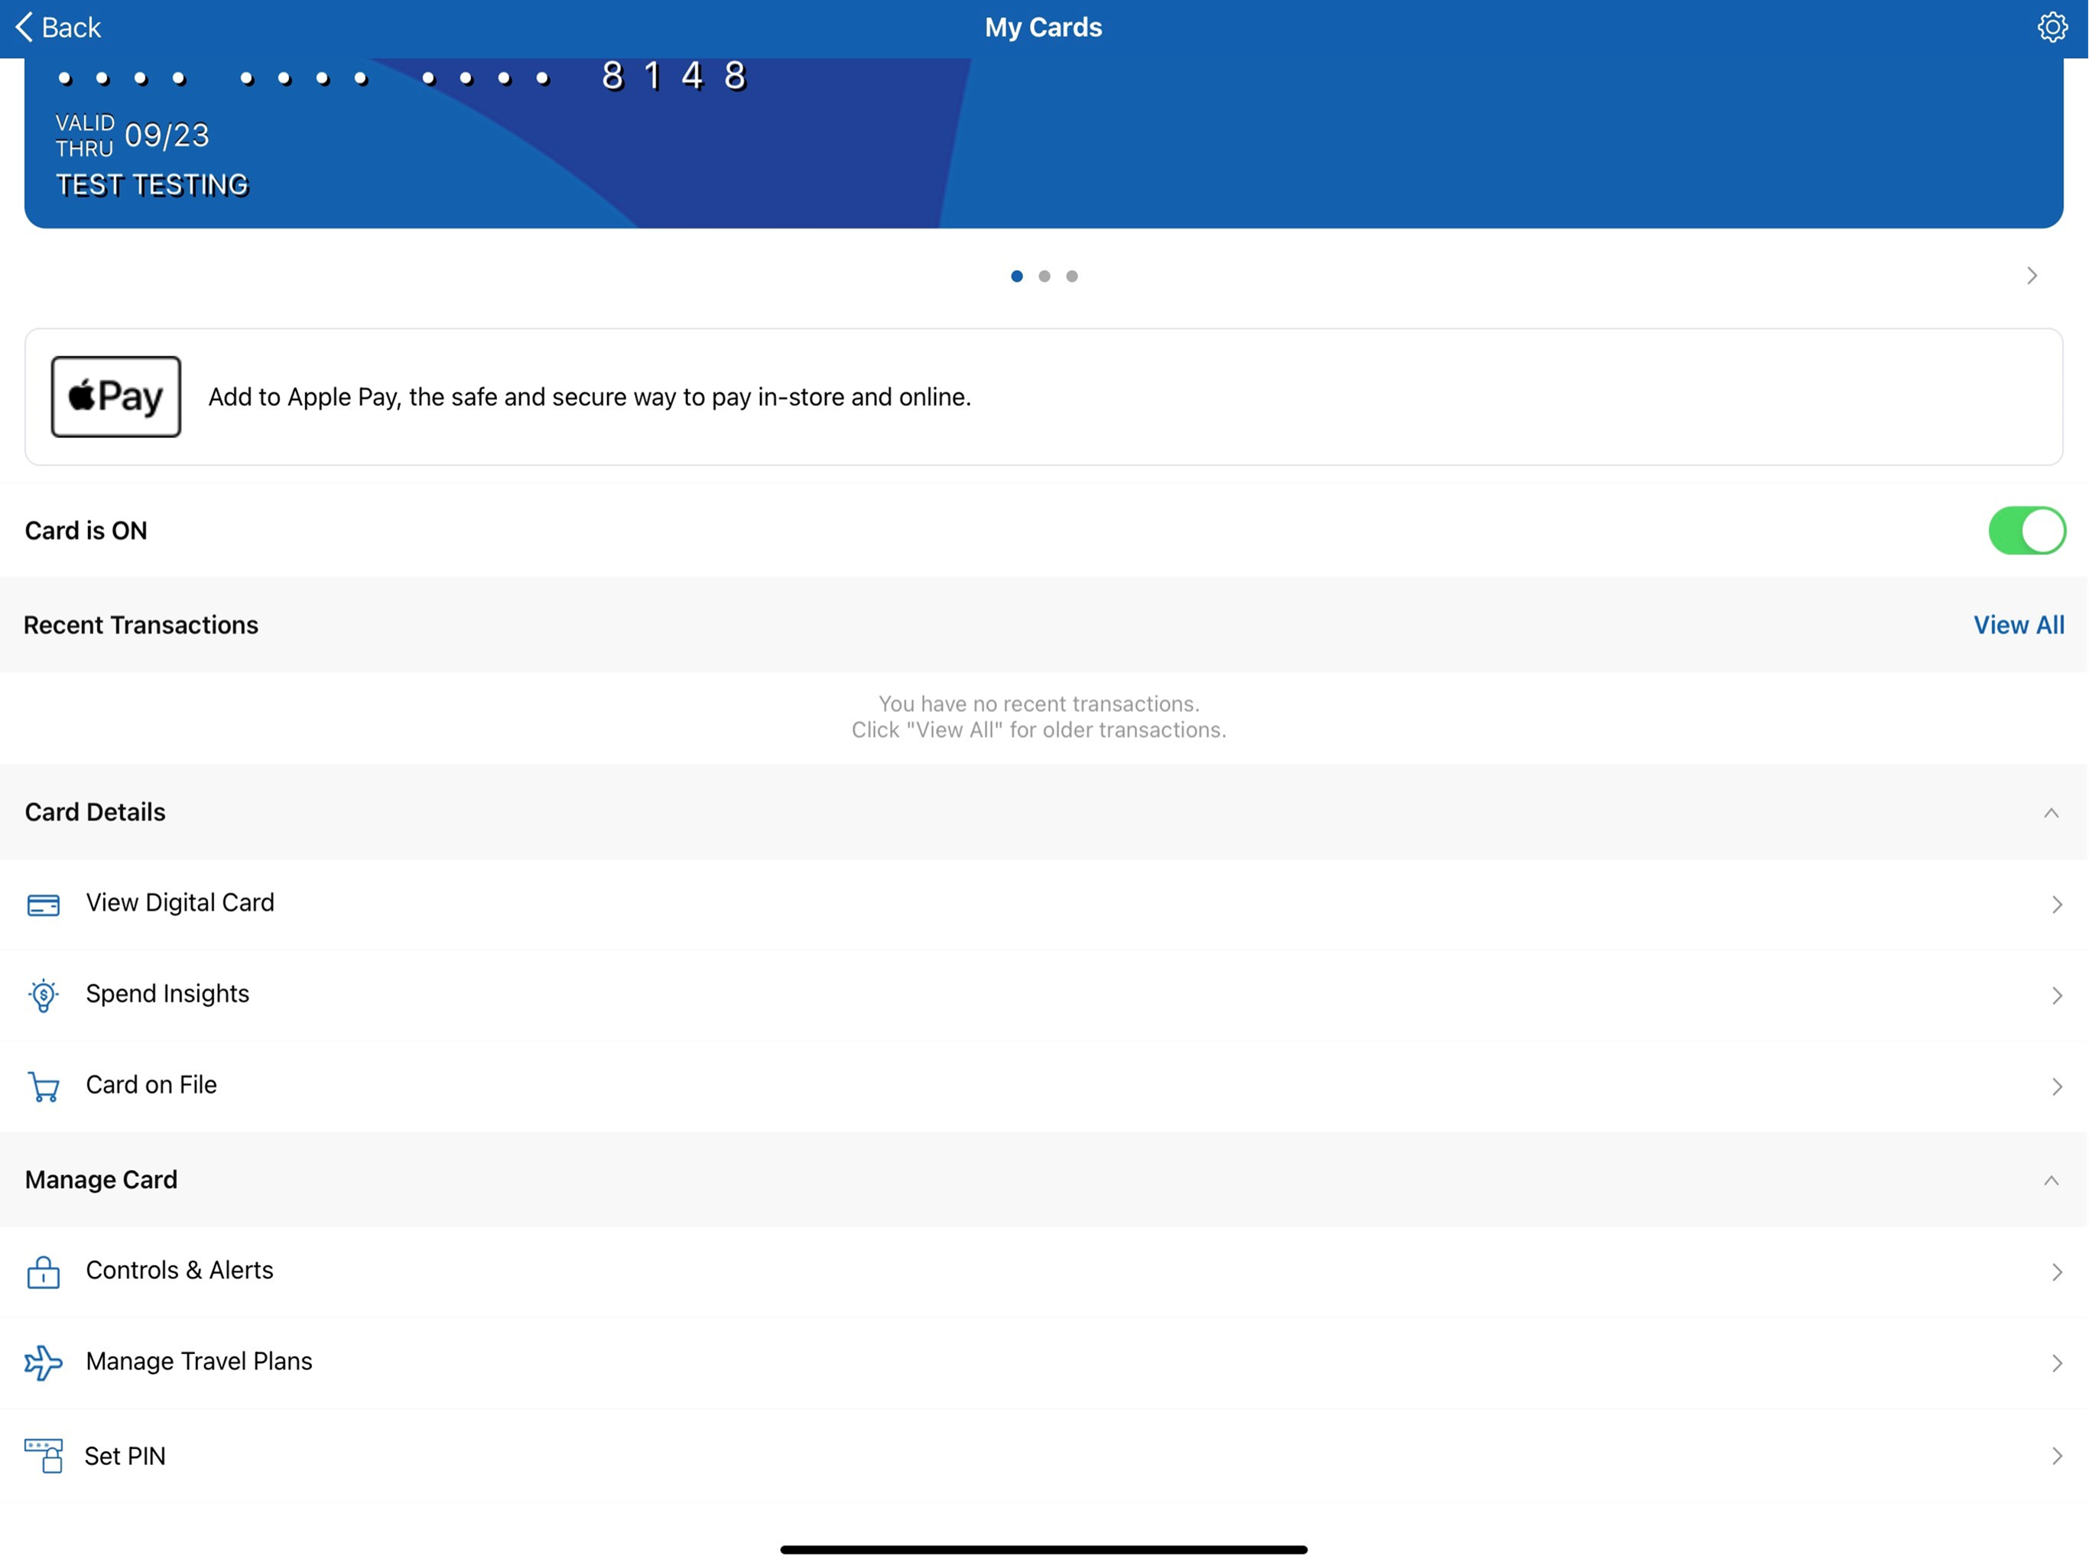
Task: Tap 'You have no recent transactions.' text
Action: tap(1039, 703)
